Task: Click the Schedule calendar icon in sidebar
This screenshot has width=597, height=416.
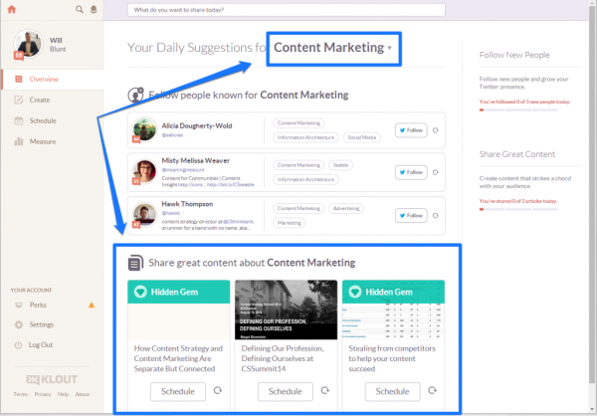Action: [18, 120]
